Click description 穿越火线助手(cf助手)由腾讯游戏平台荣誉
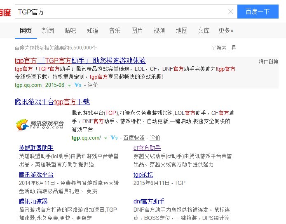The height and width of the screenshot is (224, 286). [183, 156]
